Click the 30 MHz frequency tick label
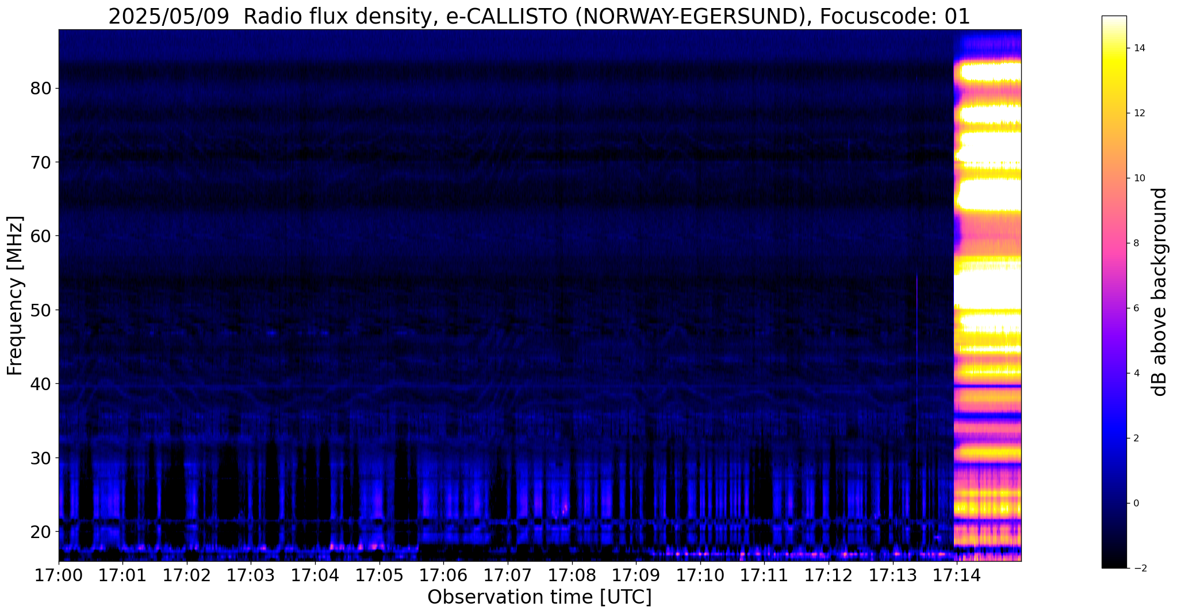 tap(42, 457)
